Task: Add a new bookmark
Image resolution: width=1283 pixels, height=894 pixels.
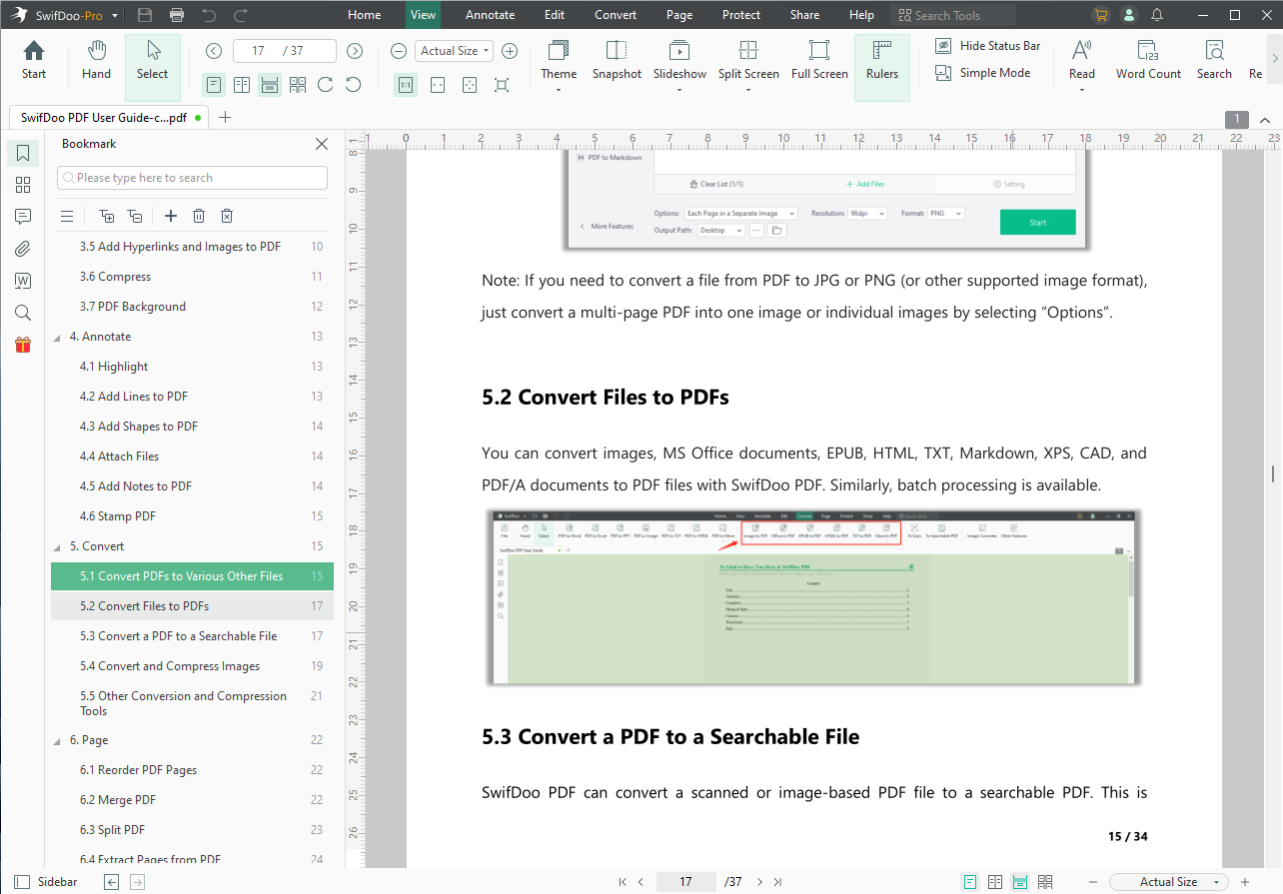Action: coord(171,216)
